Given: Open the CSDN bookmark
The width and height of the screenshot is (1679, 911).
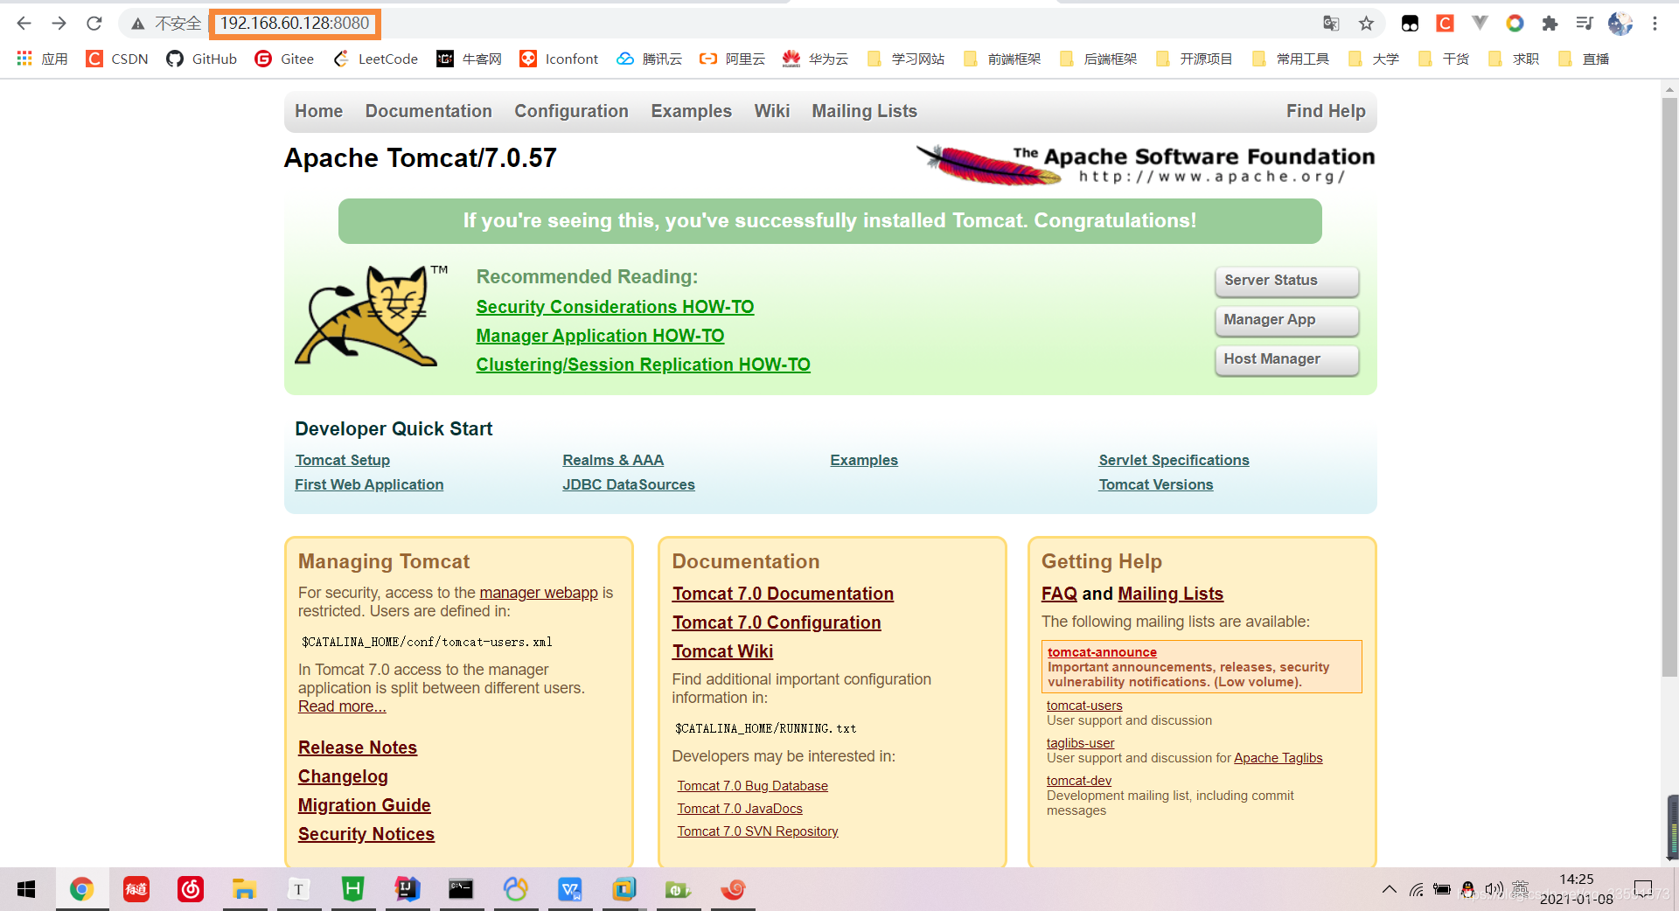Looking at the screenshot, I should pos(117,59).
